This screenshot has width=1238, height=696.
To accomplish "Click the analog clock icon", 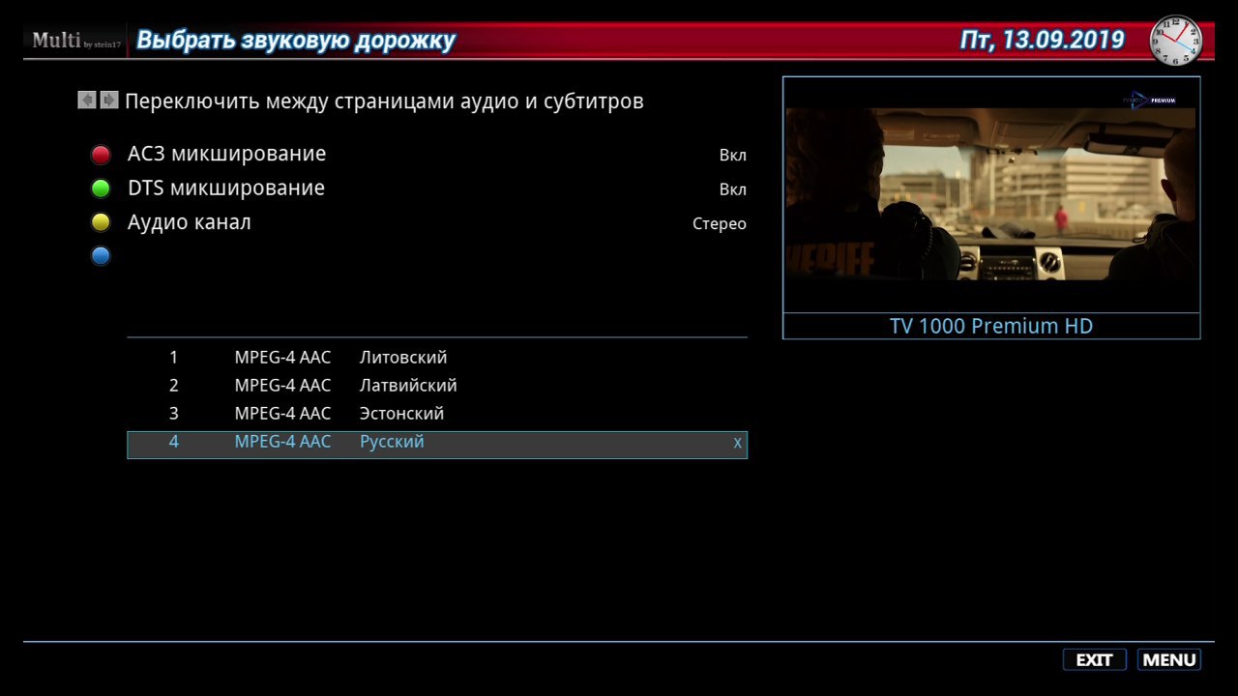I will point(1175,41).
